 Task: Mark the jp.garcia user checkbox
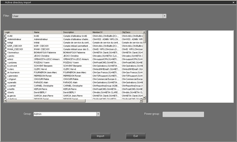(6, 95)
